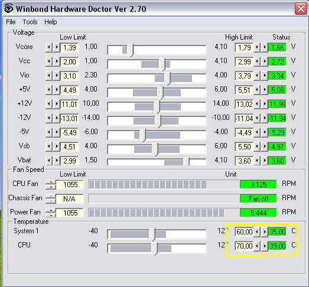309x287 pixels.
Task: Click CPU Fan low limit field 1055
Action: click(70, 185)
